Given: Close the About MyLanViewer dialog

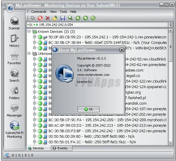Looking at the screenshot, I should (122, 50).
